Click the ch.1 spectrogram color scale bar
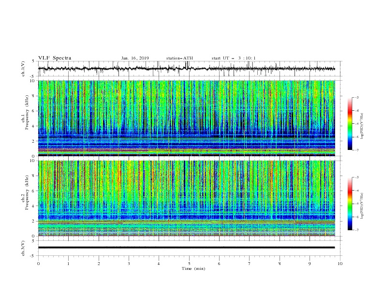Image resolution: width=383 pixels, height=296 pixels. [350, 124]
